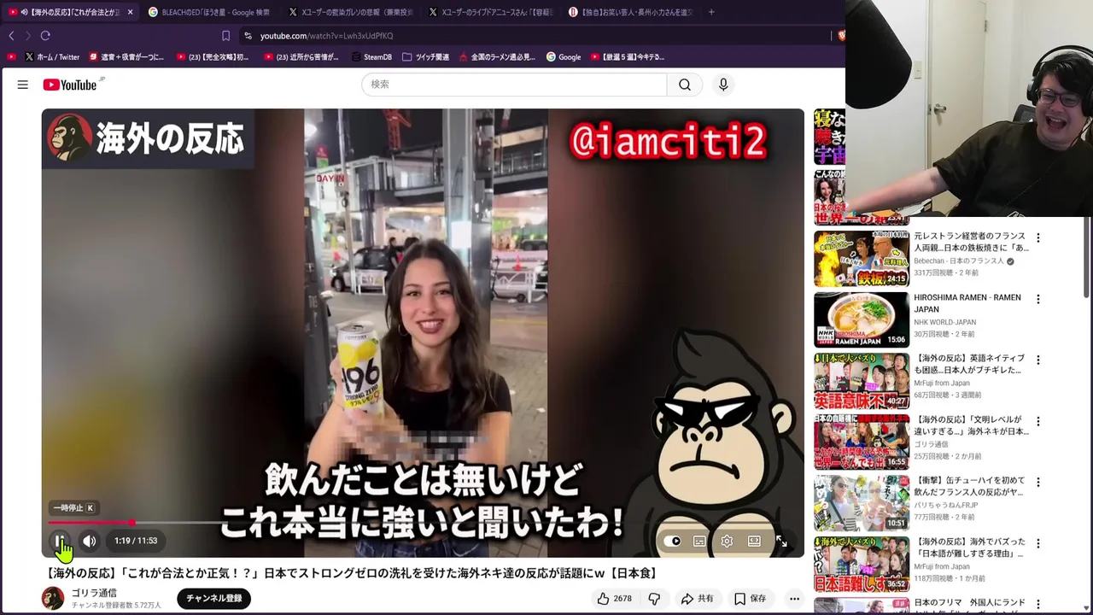Viewport: 1093px width, 615px height.
Task: Click the ゴリラ通信 channel avatar
Action: (53, 599)
